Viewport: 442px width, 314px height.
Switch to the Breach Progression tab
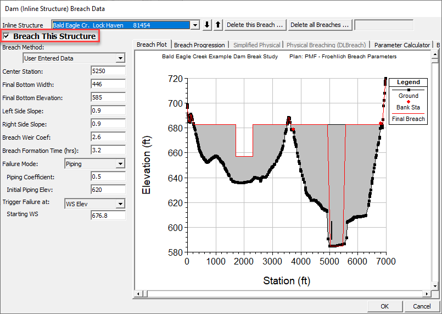pyautogui.click(x=199, y=45)
